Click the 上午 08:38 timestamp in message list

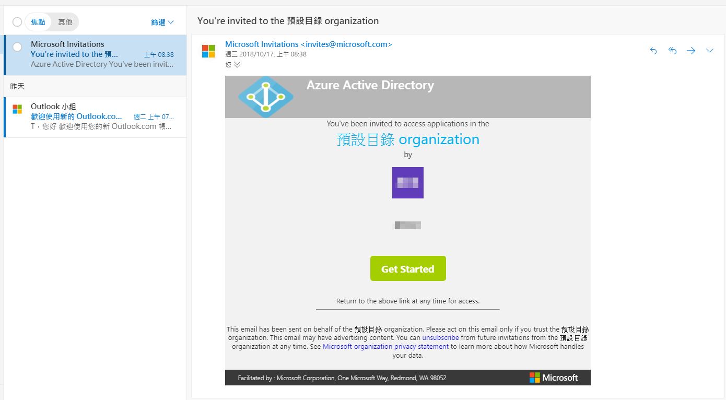(159, 54)
